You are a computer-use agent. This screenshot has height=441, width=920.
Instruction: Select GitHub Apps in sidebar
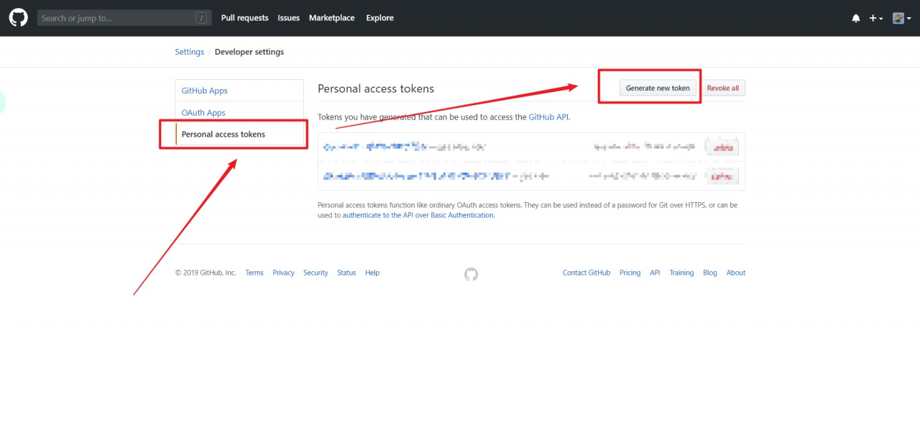204,91
